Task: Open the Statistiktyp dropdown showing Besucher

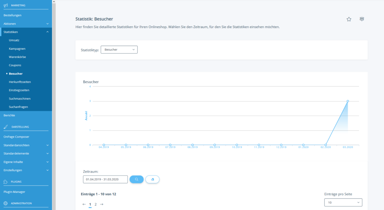Action: pos(119,49)
